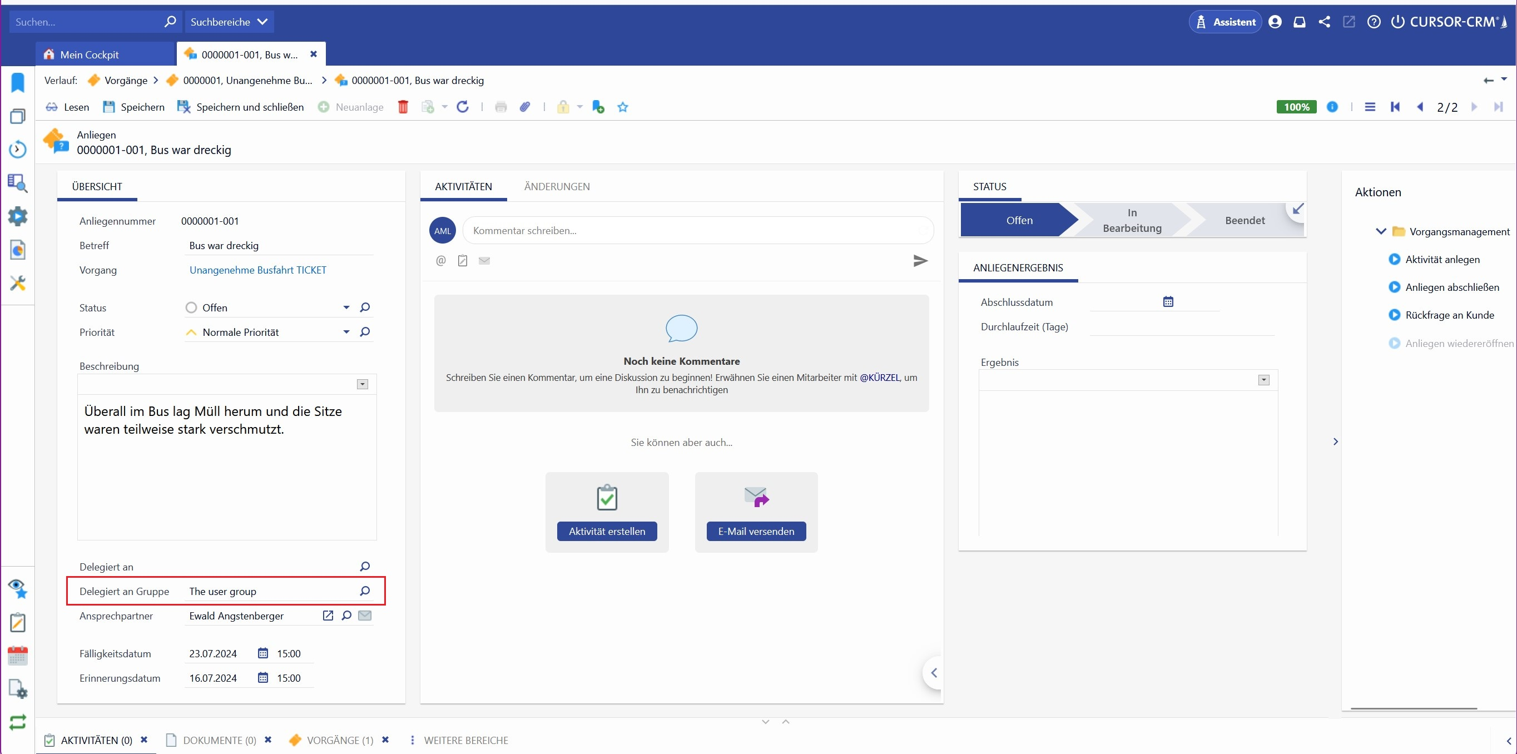The image size is (1517, 754).
Task: Open Abschlussdatum calendar picker
Action: coord(1168,301)
